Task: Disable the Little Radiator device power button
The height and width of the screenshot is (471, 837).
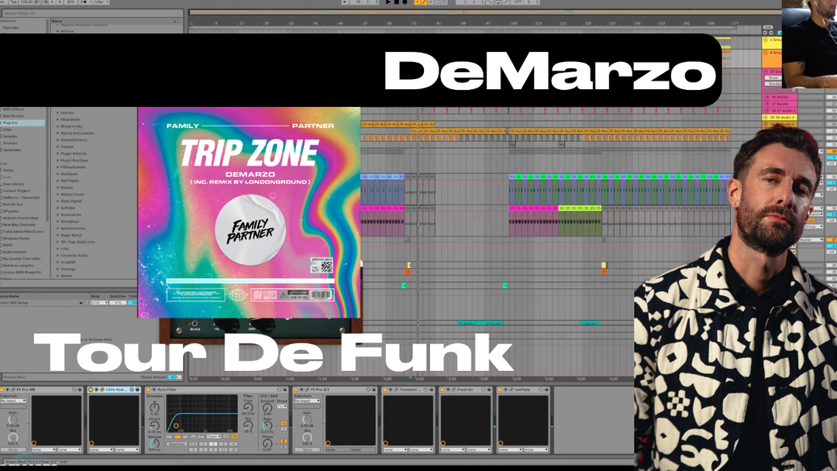Action: pyautogui.click(x=91, y=389)
